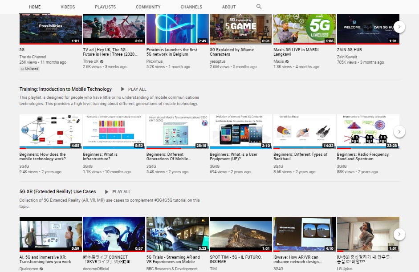The image size is (419, 272).
Task: Open LG Uplus U+5G video thumbnail
Action: 368,234
